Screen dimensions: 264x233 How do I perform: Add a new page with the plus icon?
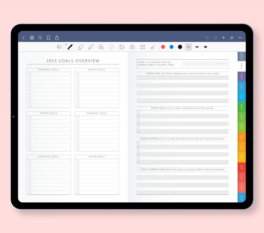[224, 38]
